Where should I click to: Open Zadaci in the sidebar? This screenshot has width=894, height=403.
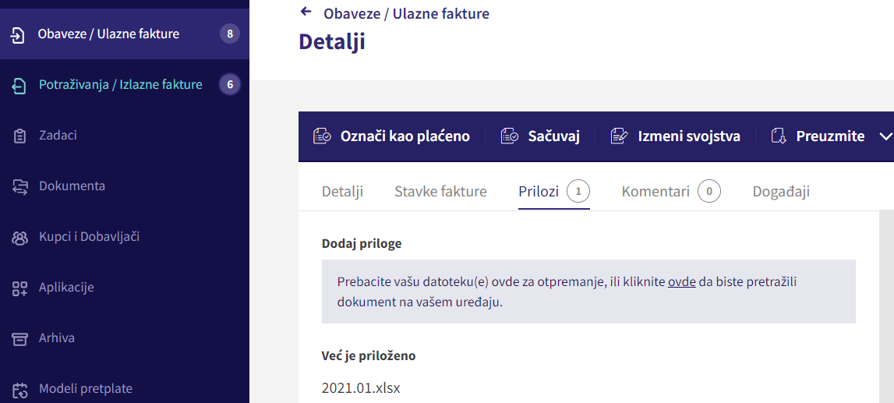coord(58,136)
